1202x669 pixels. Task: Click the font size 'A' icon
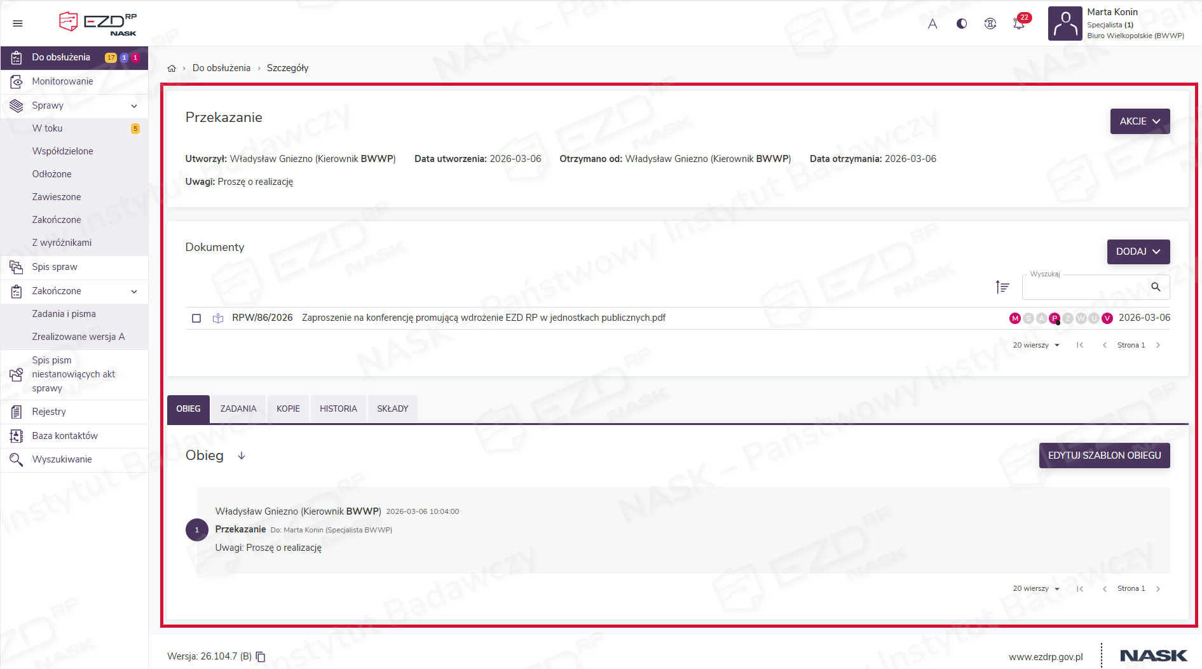point(932,24)
